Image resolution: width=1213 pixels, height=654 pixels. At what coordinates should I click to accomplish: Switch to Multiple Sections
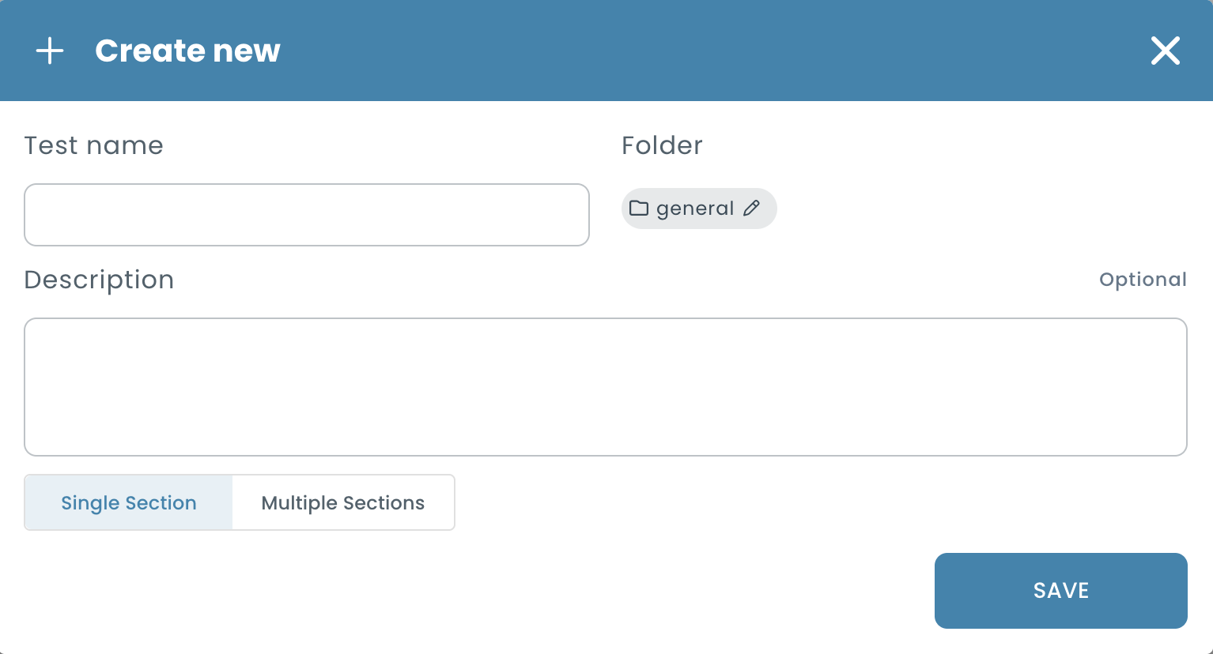[343, 502]
